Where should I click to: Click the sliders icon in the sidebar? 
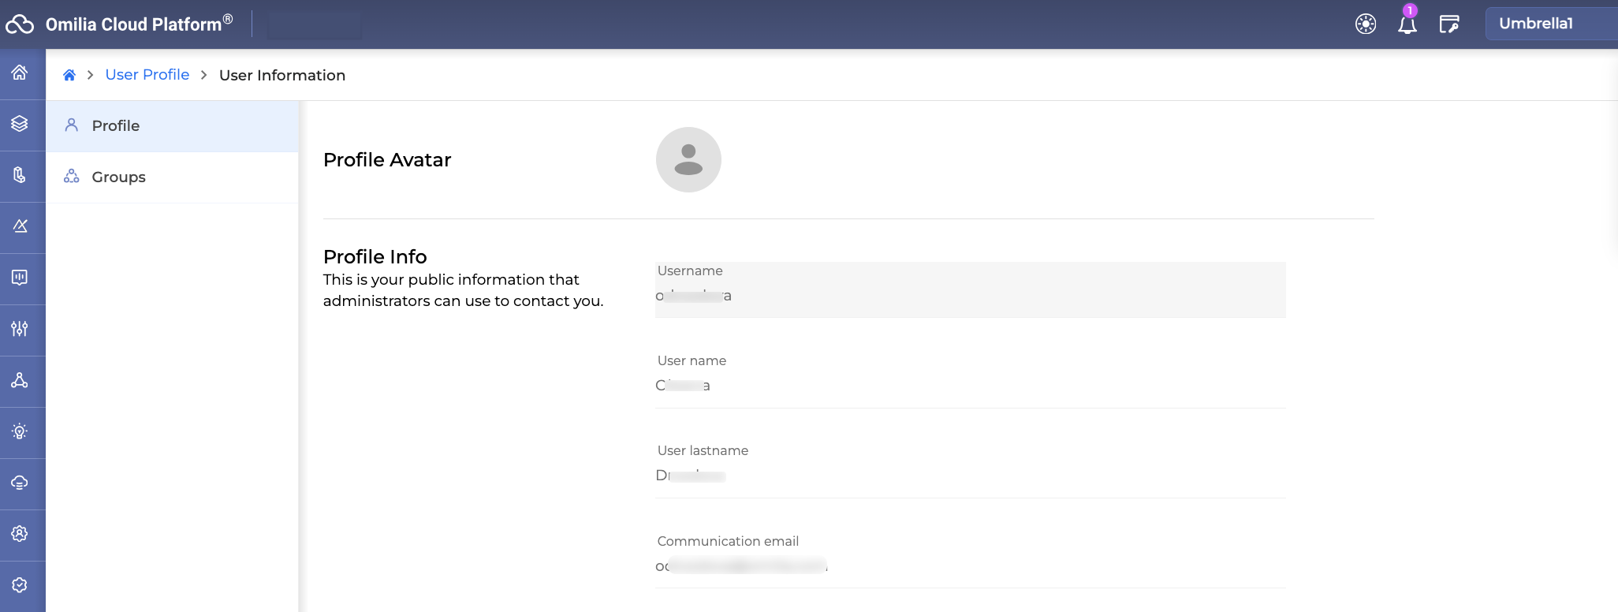pos(20,329)
